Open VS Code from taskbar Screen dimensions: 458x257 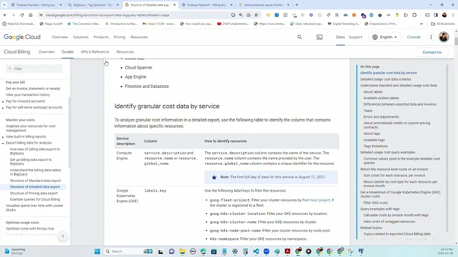(256, 251)
